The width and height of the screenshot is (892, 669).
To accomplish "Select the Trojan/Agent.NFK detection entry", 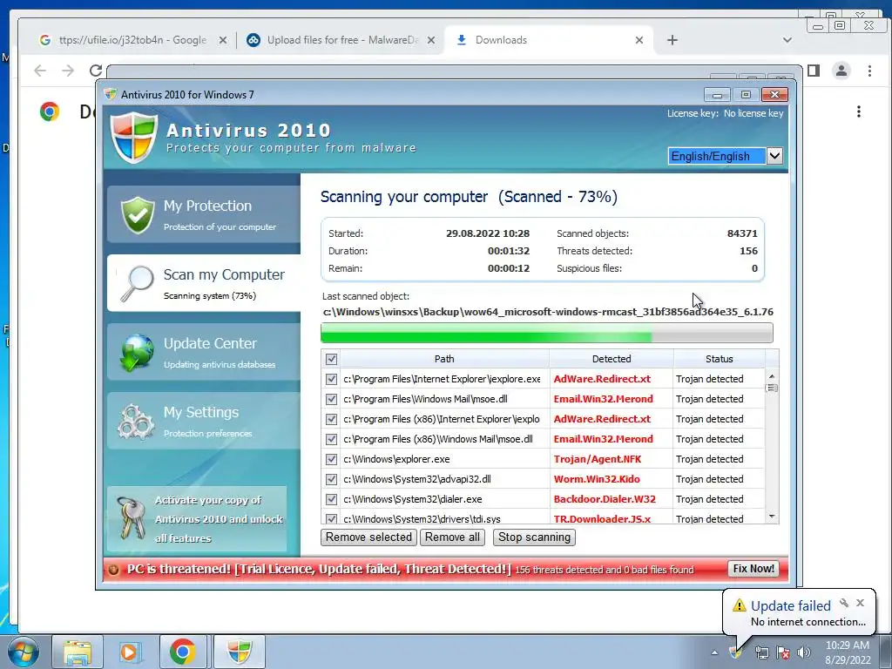I will 598,459.
